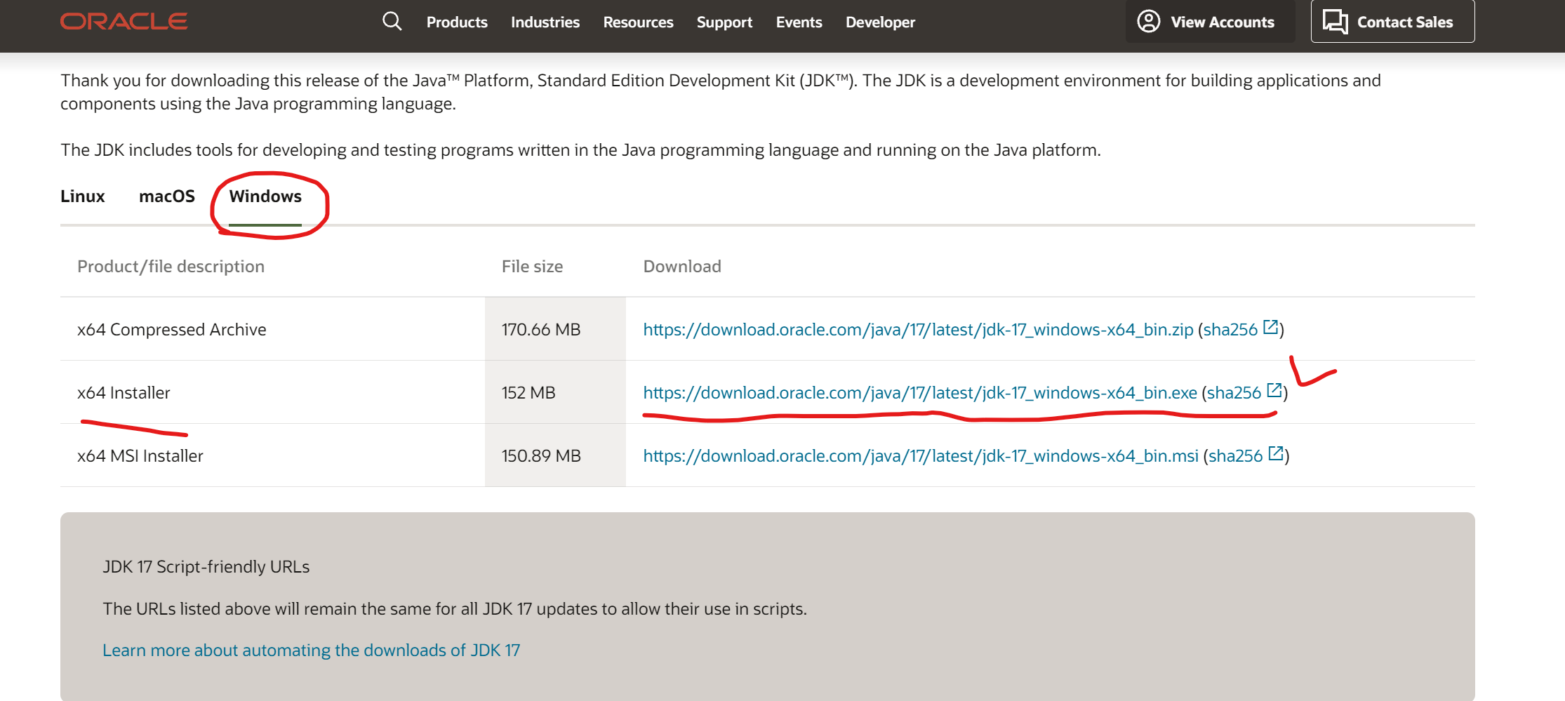Open external sha256 icon for zip row
Image resolution: width=1565 pixels, height=701 pixels.
click(x=1270, y=327)
